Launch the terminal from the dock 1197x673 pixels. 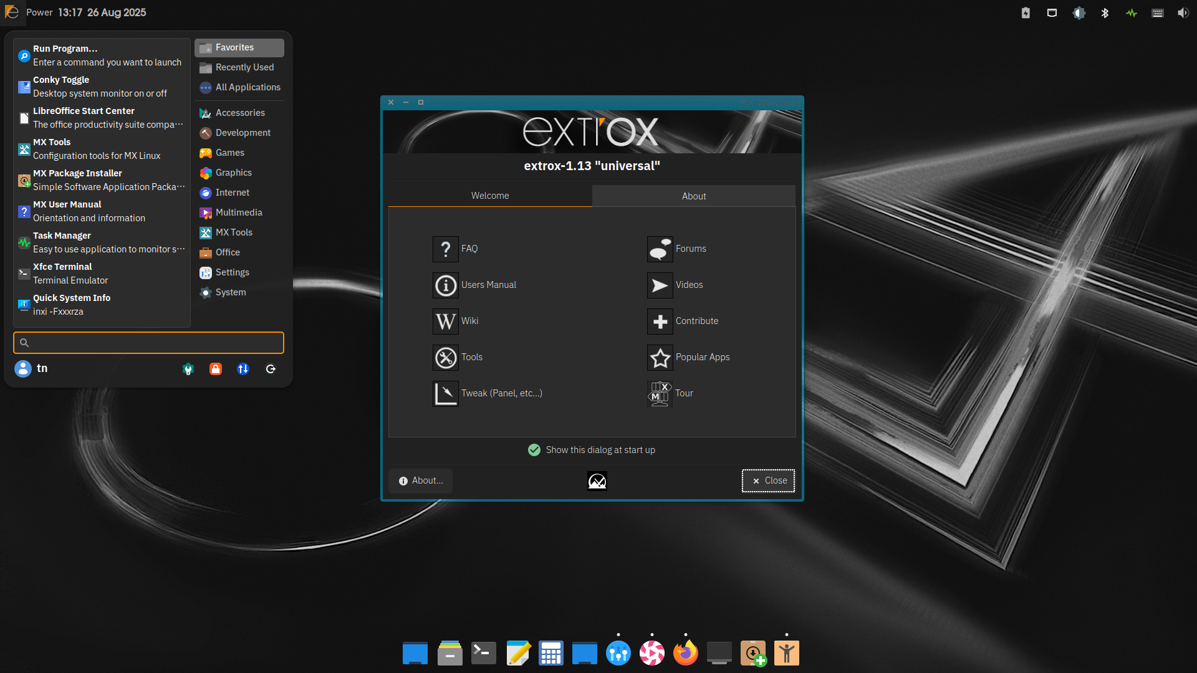[483, 653]
